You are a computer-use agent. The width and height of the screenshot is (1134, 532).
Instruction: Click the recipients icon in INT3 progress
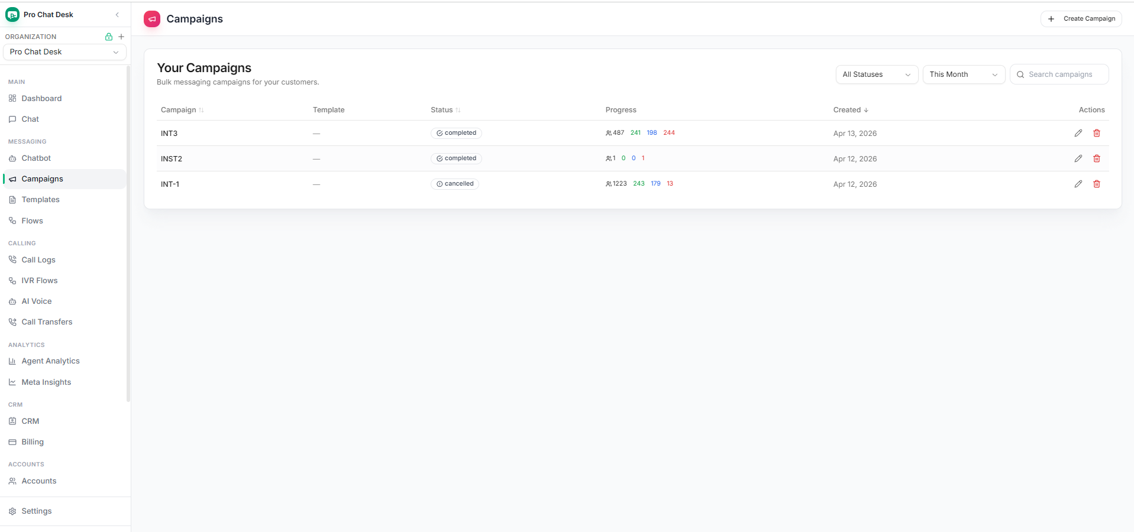click(x=609, y=133)
